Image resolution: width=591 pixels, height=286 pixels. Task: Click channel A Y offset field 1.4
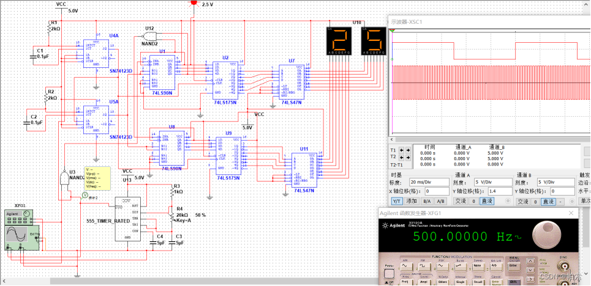(x=500, y=191)
